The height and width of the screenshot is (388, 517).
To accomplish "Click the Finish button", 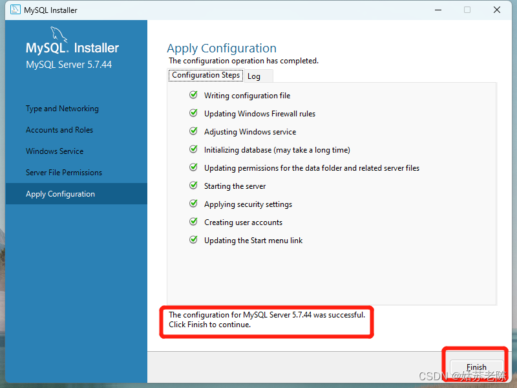I will [476, 367].
